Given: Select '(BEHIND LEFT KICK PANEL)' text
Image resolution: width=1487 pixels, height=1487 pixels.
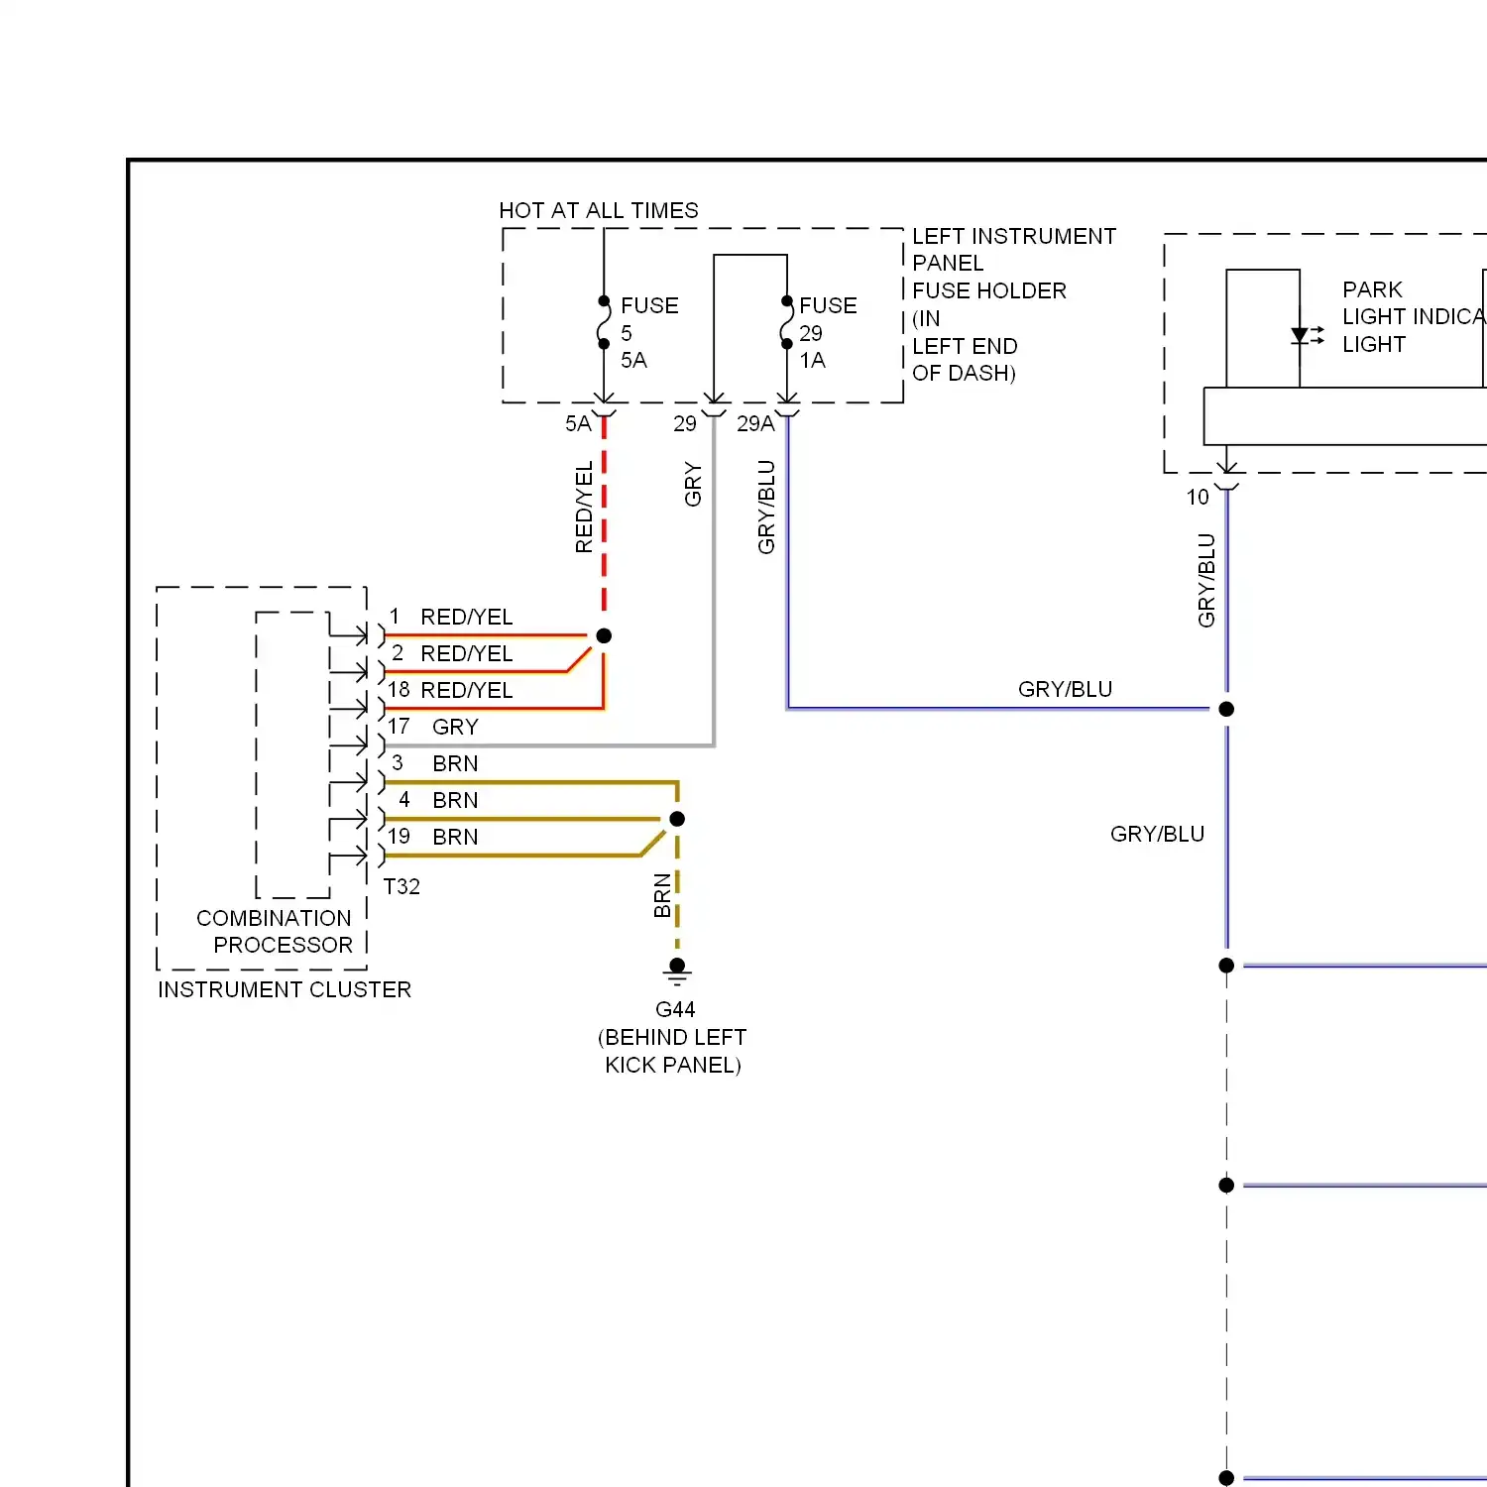Looking at the screenshot, I should [x=673, y=1051].
